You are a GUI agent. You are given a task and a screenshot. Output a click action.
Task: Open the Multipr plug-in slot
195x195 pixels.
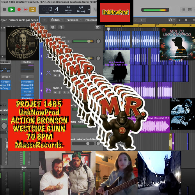(x=27, y=92)
